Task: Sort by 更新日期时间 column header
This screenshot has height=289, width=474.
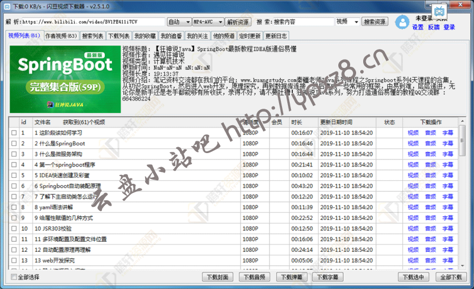Action: (347, 122)
